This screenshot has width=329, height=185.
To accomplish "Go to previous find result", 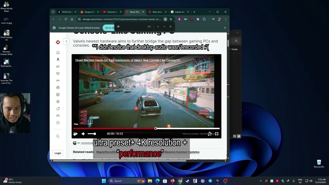I will click(x=158, y=26).
